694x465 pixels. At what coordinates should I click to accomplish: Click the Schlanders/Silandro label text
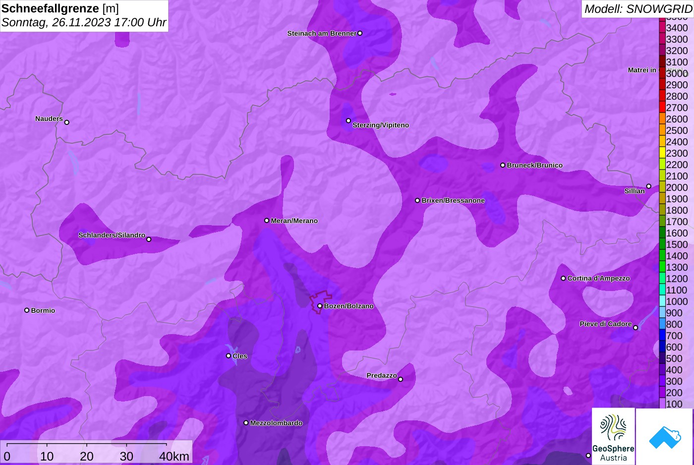112,235
